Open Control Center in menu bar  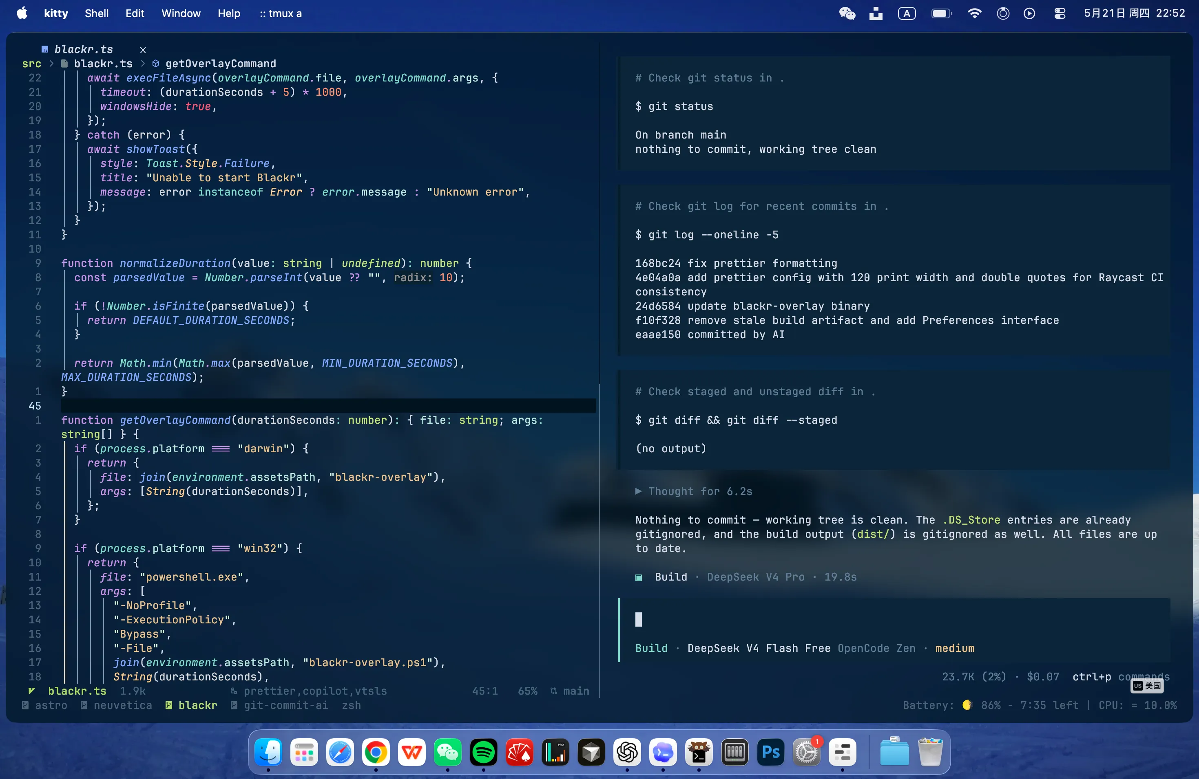coord(1060,13)
